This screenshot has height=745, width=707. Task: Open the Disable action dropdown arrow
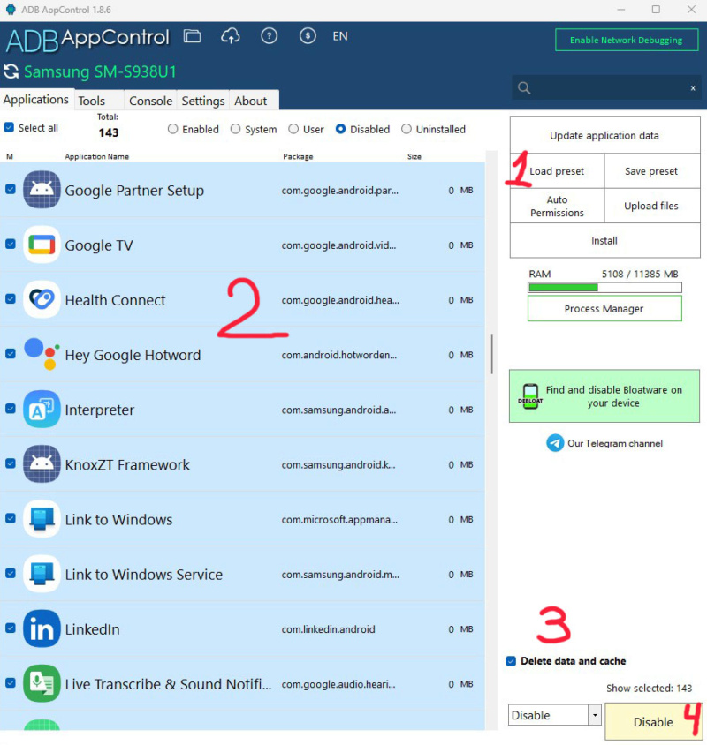pos(595,715)
